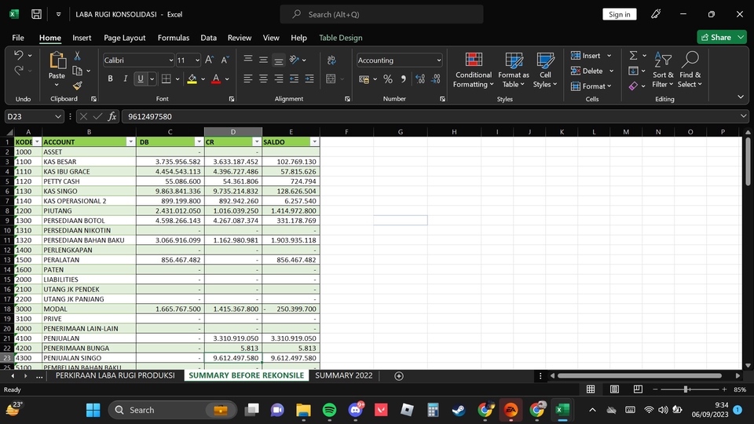Switch to Page Break Preview view
Image resolution: width=754 pixels, height=424 pixels.
pyautogui.click(x=638, y=389)
